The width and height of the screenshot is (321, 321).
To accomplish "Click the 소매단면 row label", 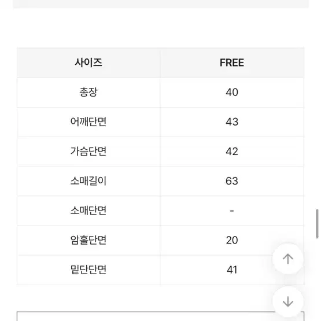I will point(88,211).
